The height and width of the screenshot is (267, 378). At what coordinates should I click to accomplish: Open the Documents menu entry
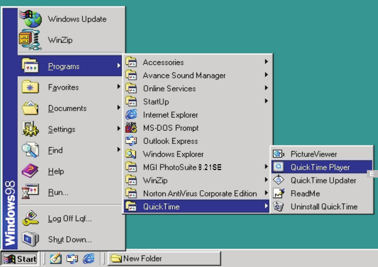70,108
